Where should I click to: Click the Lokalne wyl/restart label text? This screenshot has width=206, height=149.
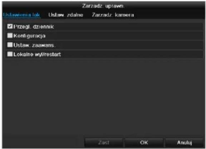click(x=37, y=54)
